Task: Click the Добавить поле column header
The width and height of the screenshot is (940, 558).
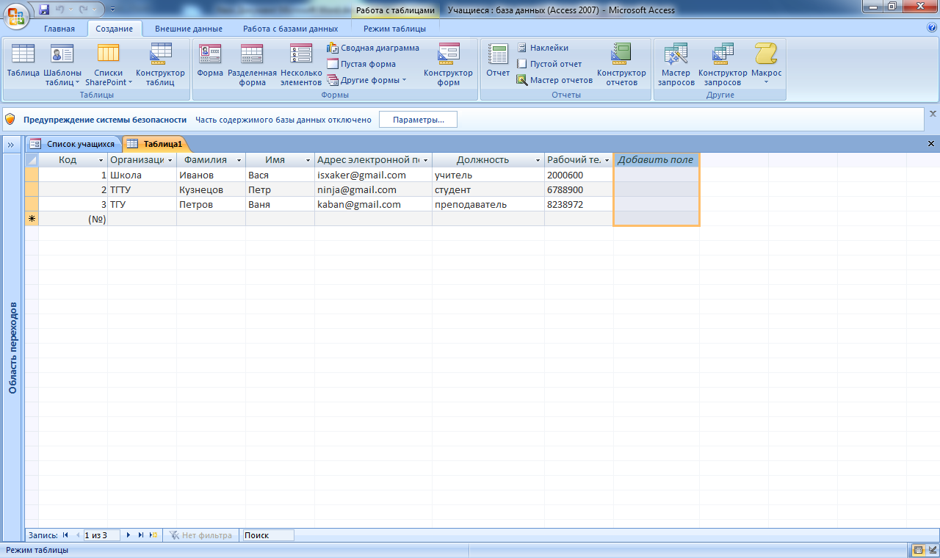Action: (656, 159)
